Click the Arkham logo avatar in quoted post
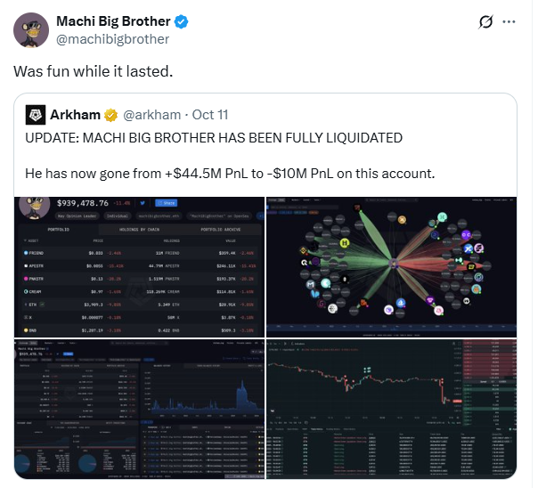 [36, 115]
